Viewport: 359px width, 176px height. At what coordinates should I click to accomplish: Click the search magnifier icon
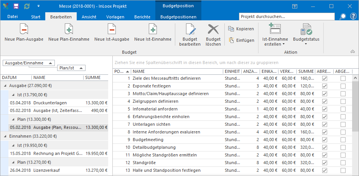coord(343,16)
